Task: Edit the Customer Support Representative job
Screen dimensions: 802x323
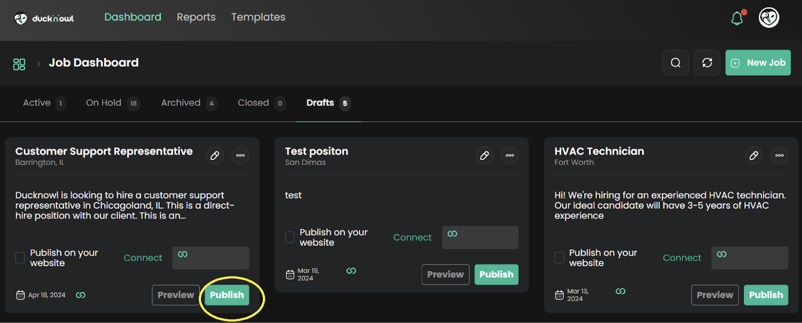Action: click(214, 155)
